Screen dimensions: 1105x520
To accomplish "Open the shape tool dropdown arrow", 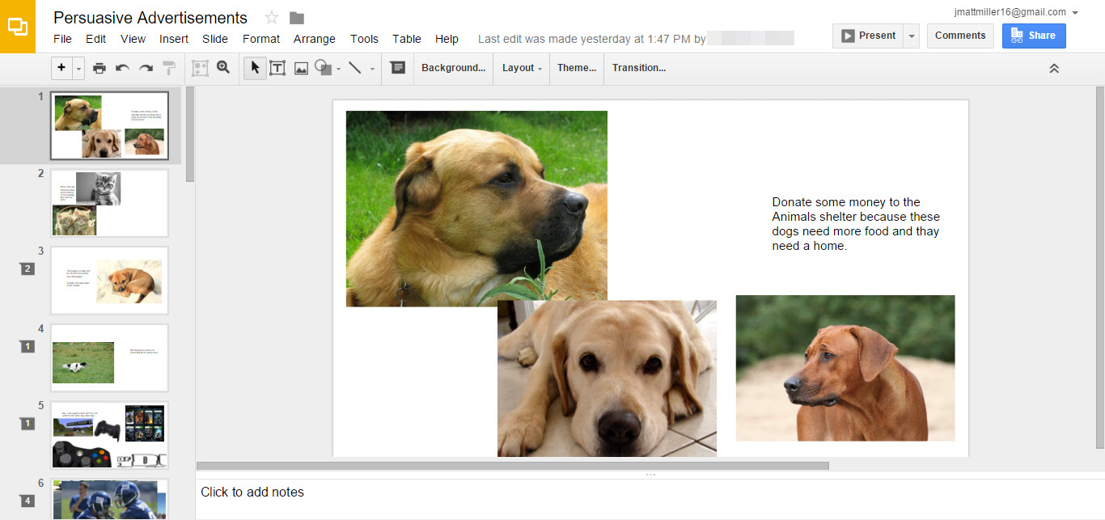I will 338,69.
